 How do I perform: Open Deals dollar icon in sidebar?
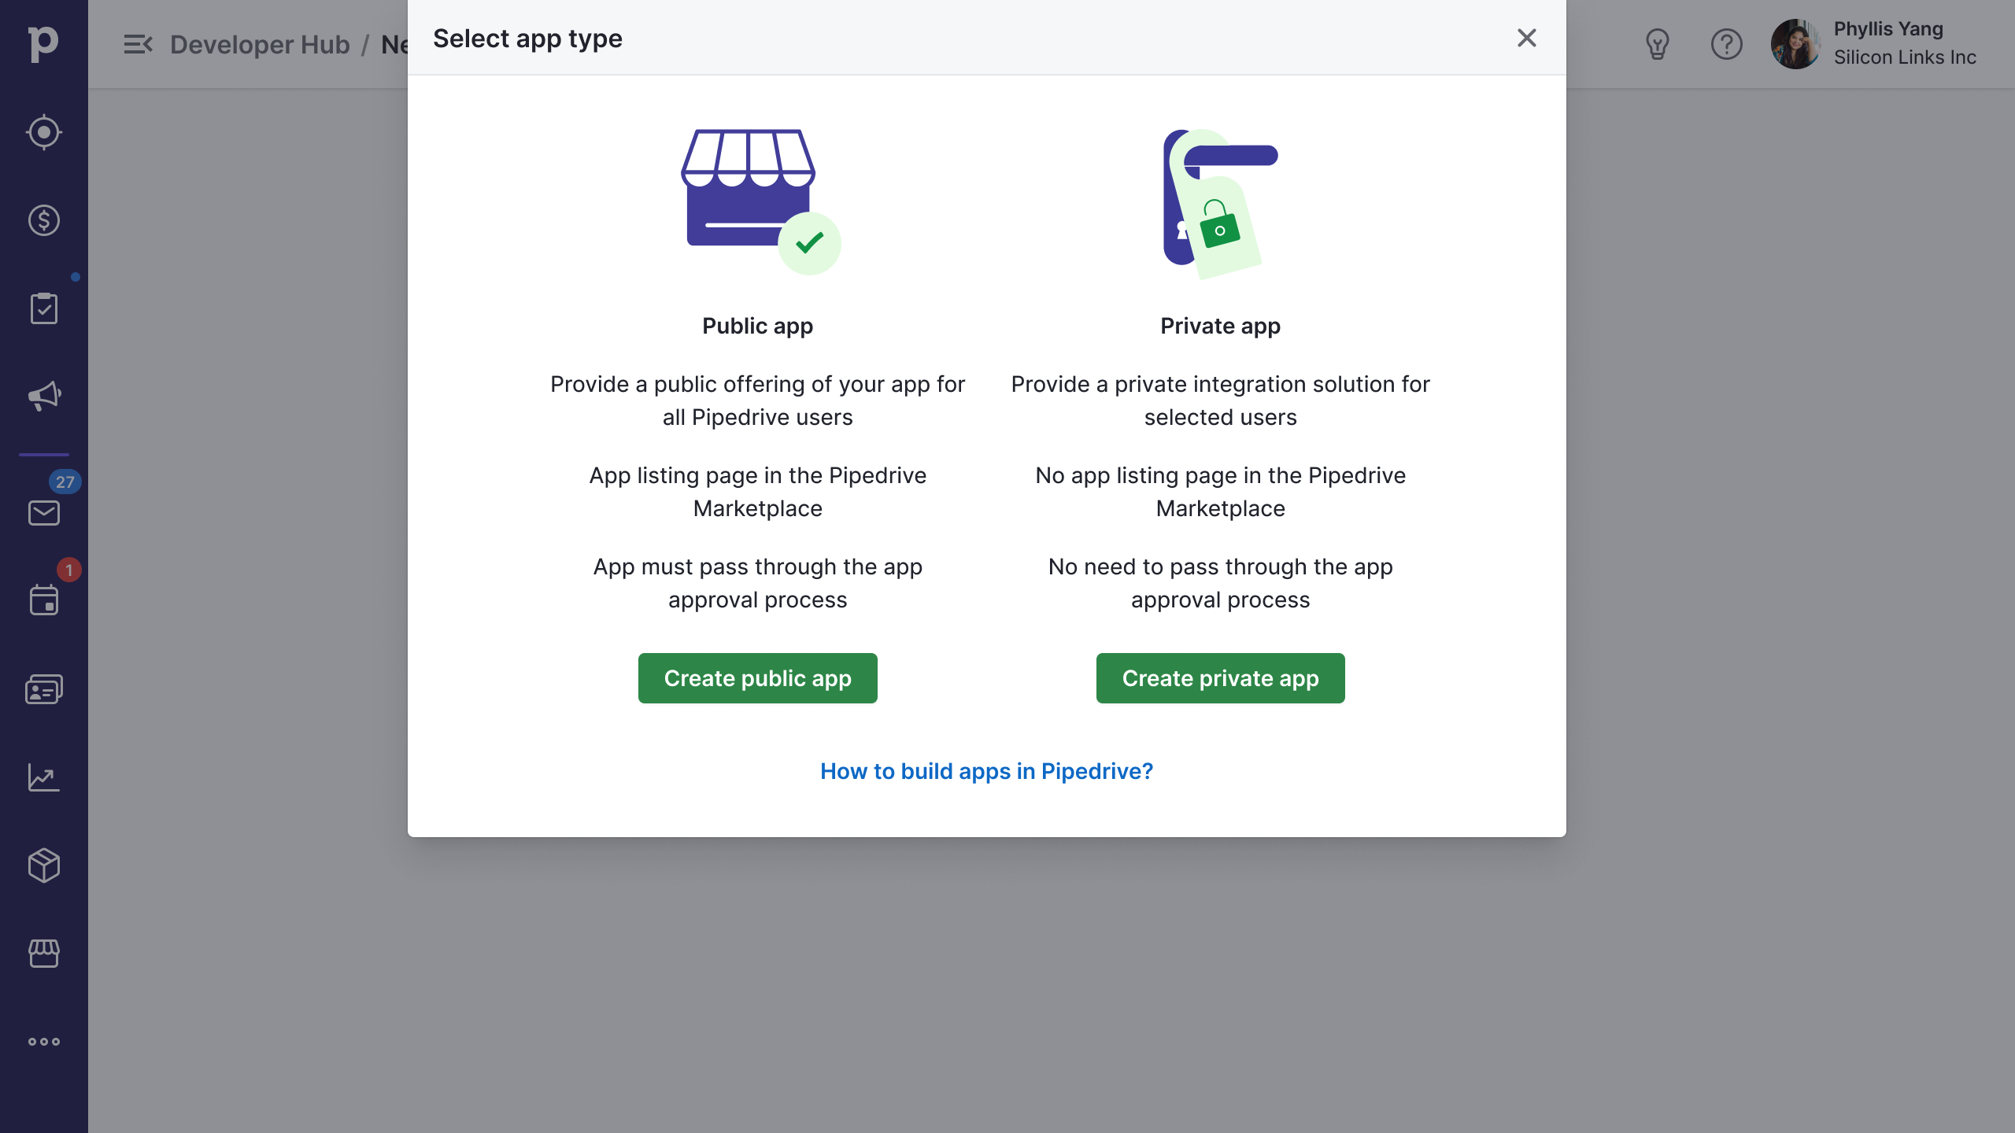43,220
